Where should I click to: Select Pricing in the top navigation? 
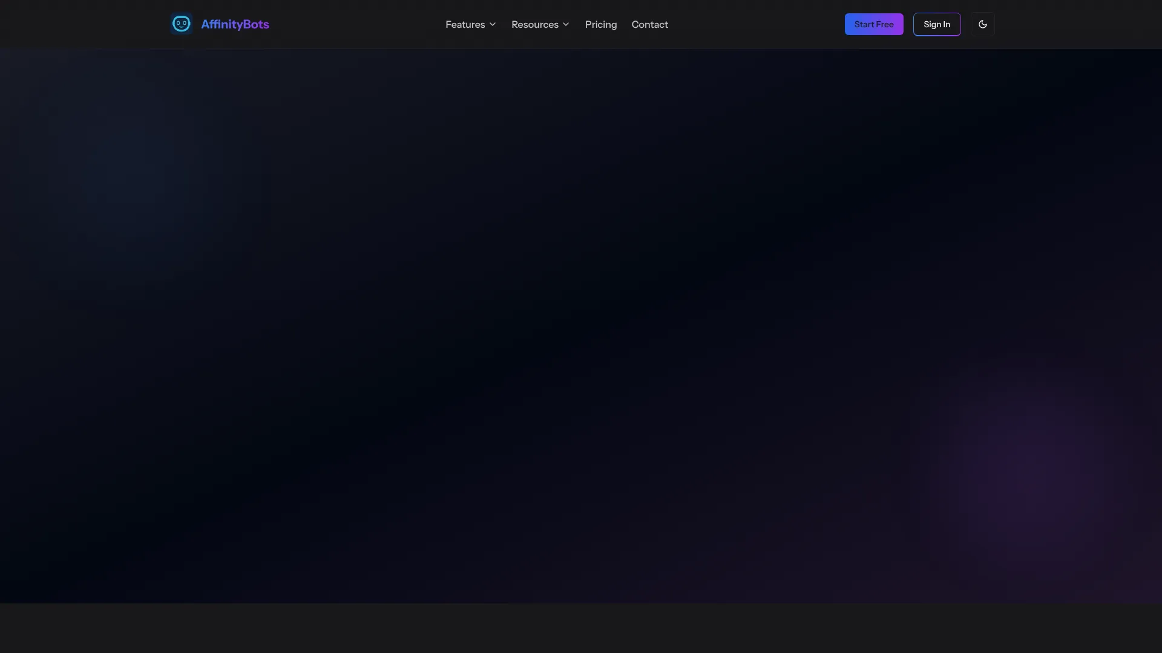coord(600,24)
